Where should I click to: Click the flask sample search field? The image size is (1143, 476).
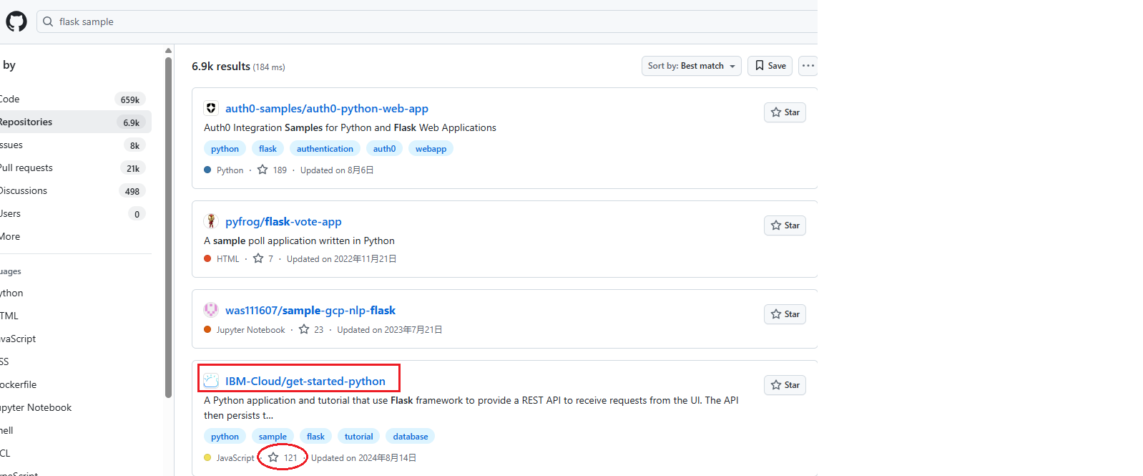pyautogui.click(x=429, y=21)
